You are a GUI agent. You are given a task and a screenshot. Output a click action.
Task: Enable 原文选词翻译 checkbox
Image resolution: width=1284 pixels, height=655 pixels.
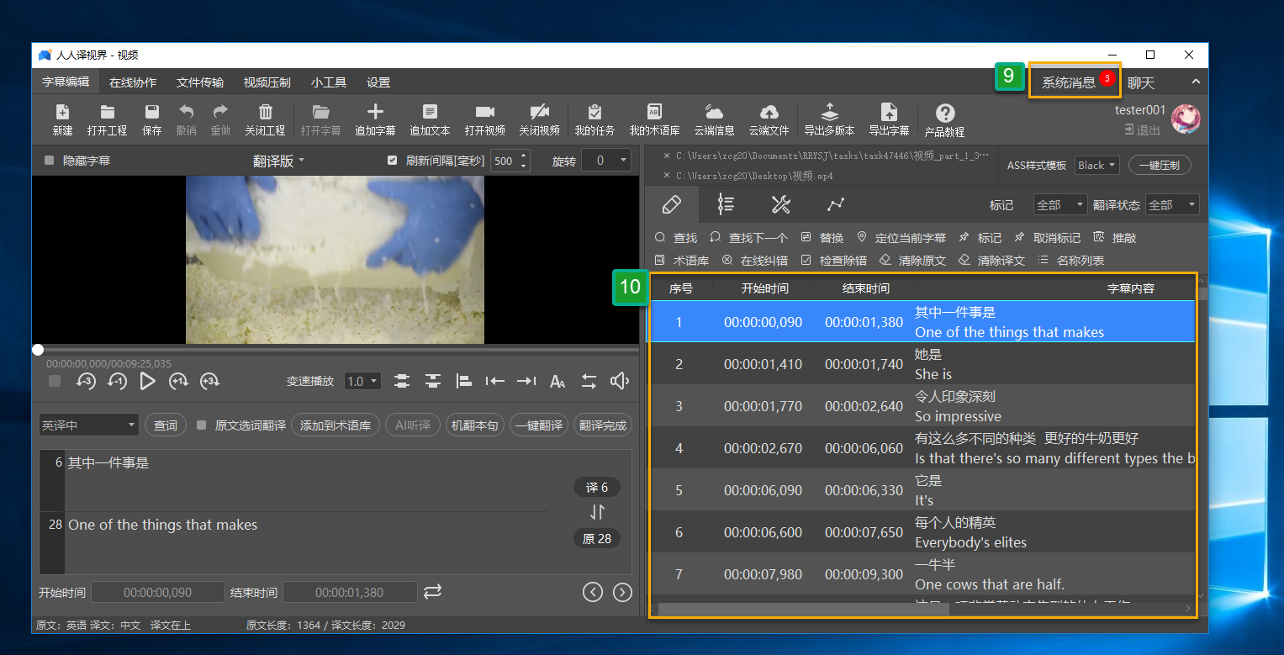tap(200, 425)
